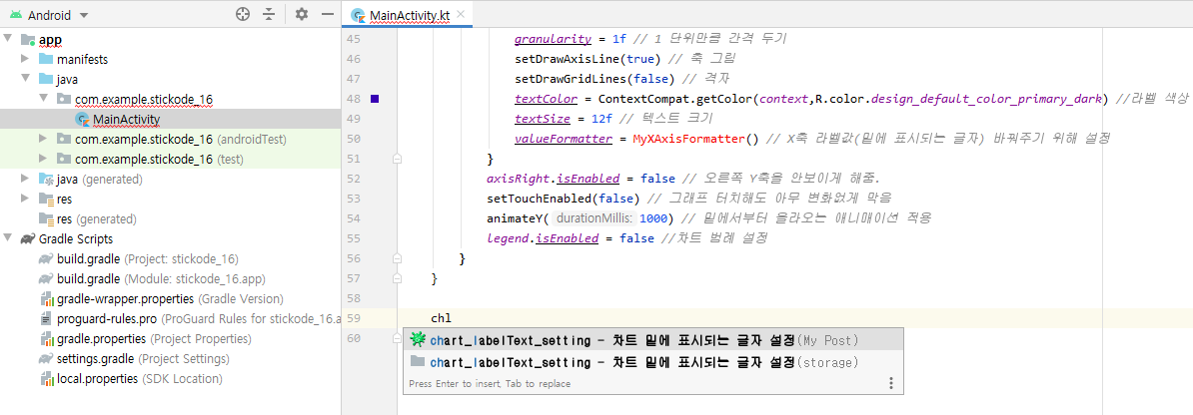Click the fold marker on line 56
Viewport: 1193px width, 415px height.
point(397,258)
